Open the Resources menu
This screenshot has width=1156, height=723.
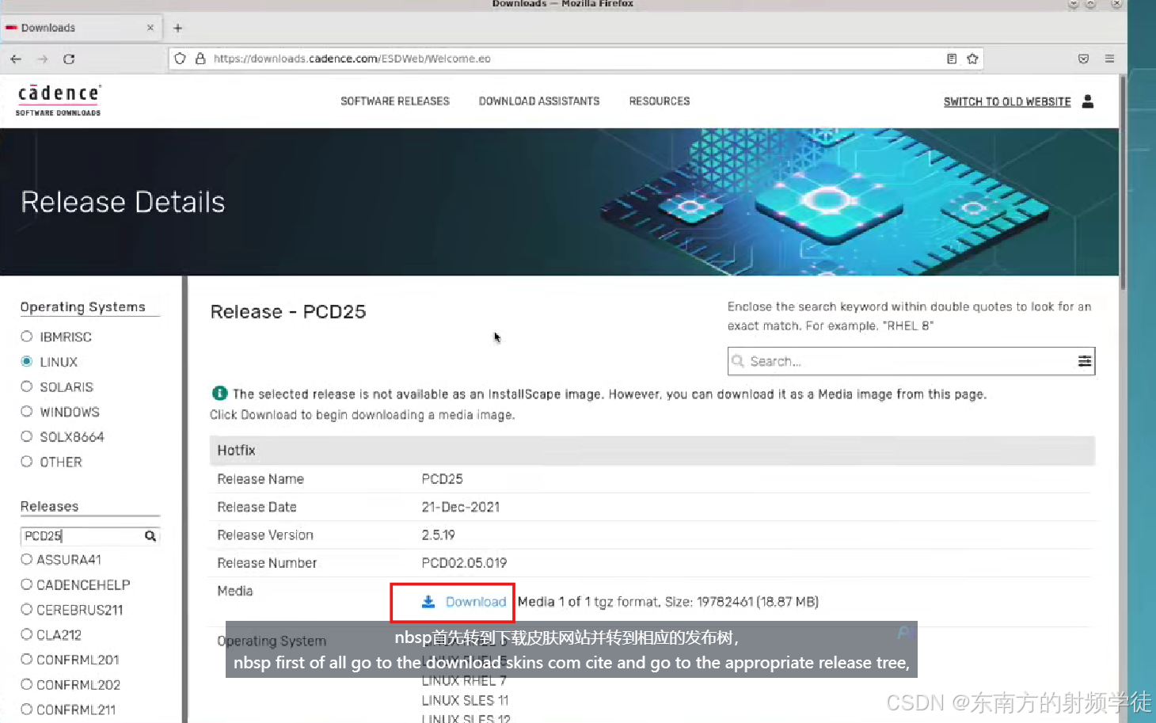click(x=660, y=101)
